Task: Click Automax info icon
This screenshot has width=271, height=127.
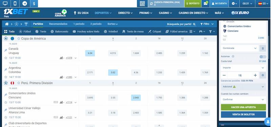Action: (x=233, y=56)
